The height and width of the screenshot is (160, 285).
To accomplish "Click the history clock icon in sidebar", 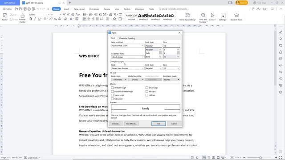I will [281, 79].
